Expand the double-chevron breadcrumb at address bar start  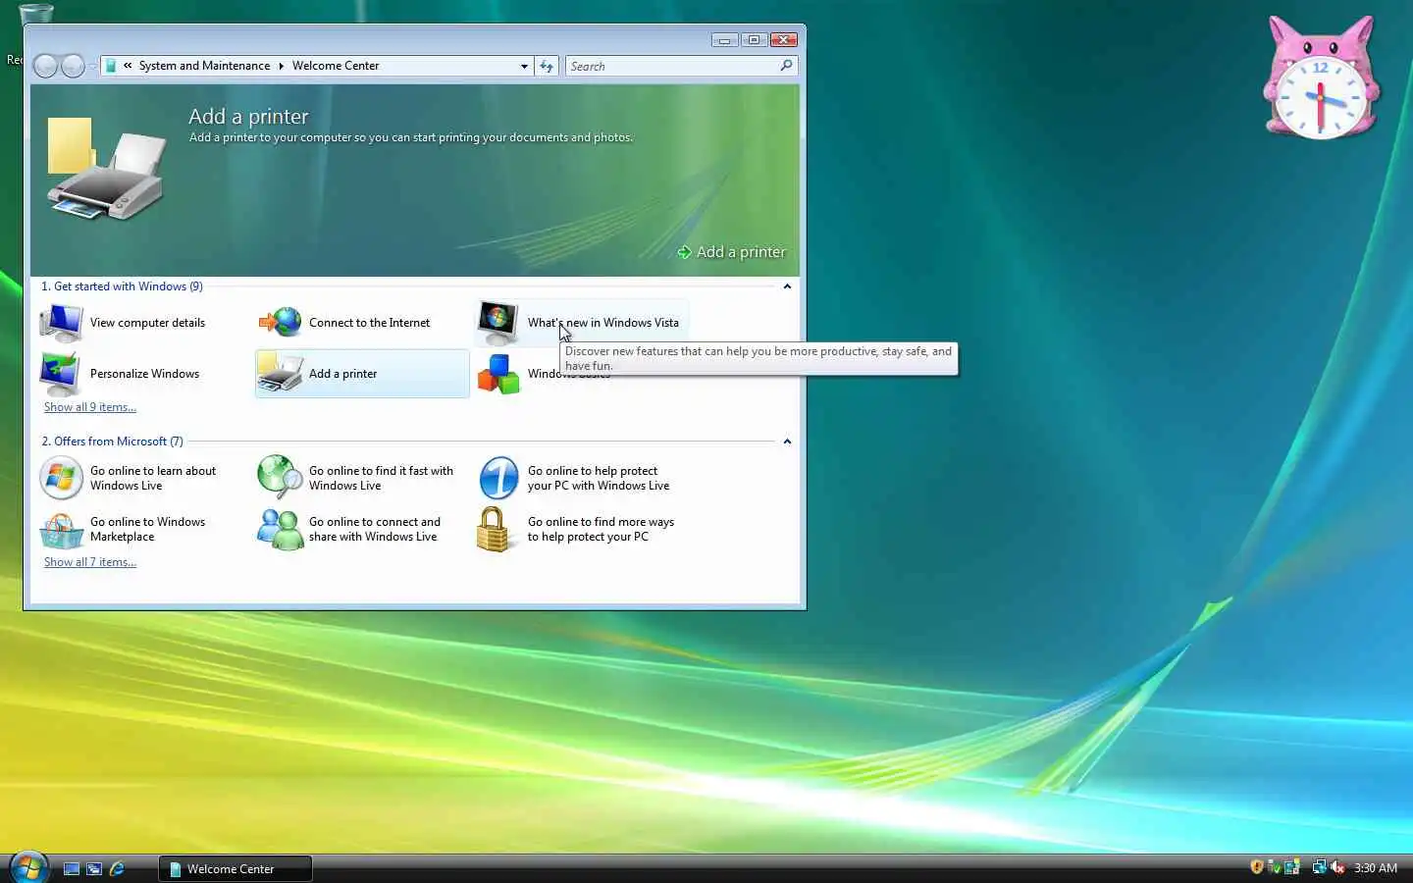tap(128, 66)
